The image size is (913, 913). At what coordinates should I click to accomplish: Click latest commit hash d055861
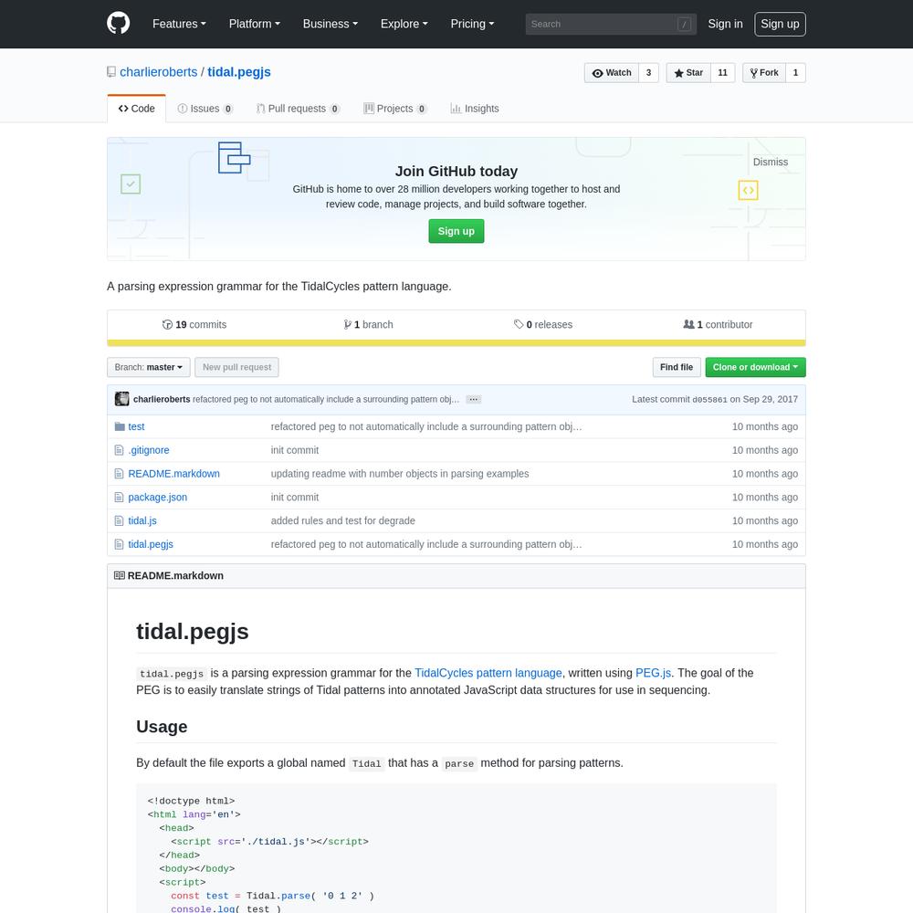pos(709,400)
